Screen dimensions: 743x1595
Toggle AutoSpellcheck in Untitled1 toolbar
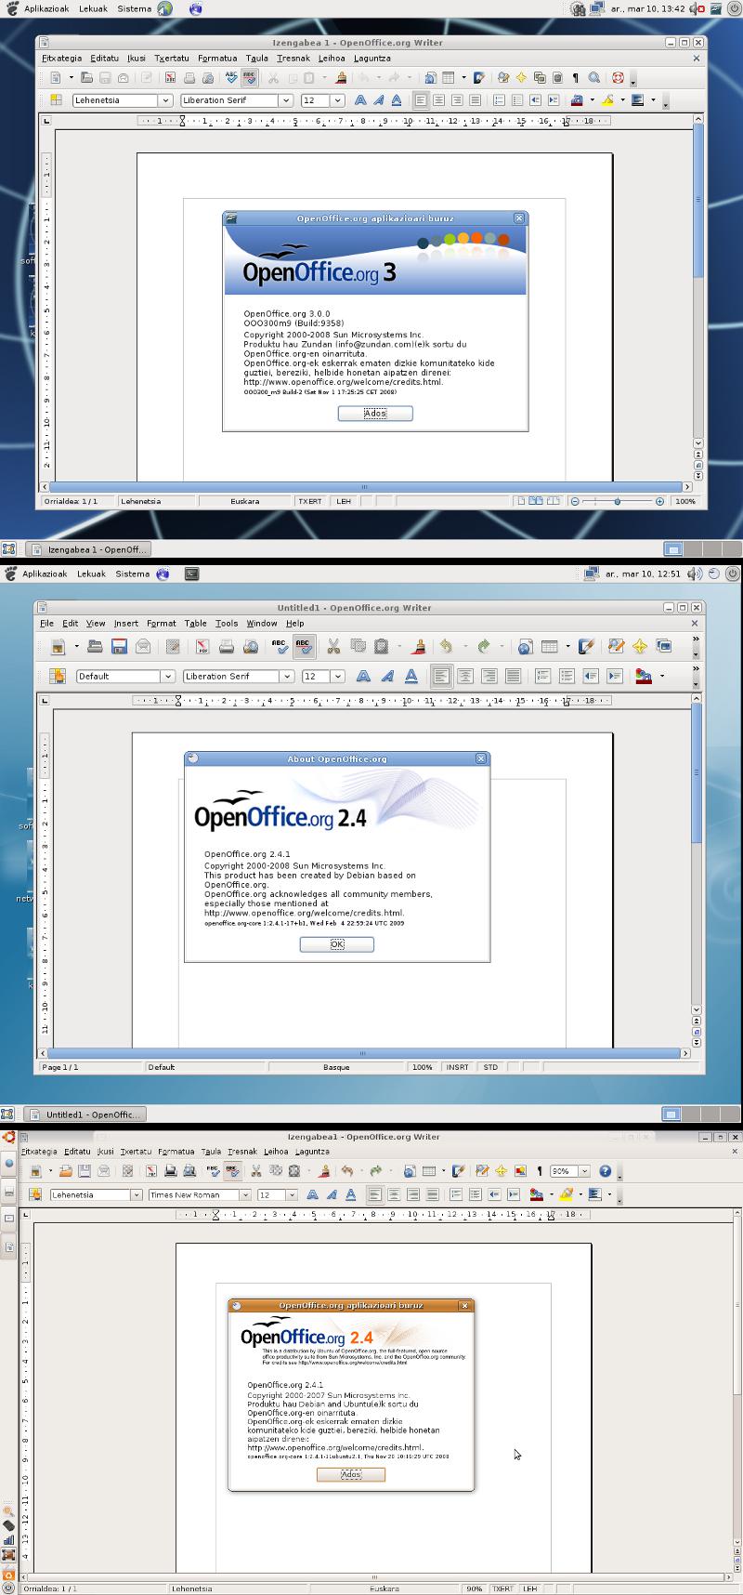point(304,646)
